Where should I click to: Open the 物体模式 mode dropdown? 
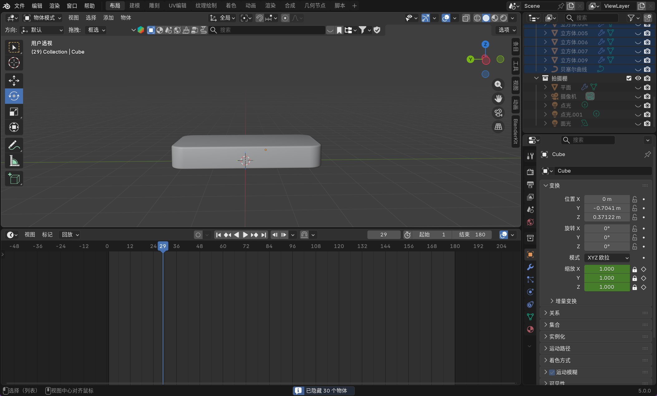click(43, 18)
